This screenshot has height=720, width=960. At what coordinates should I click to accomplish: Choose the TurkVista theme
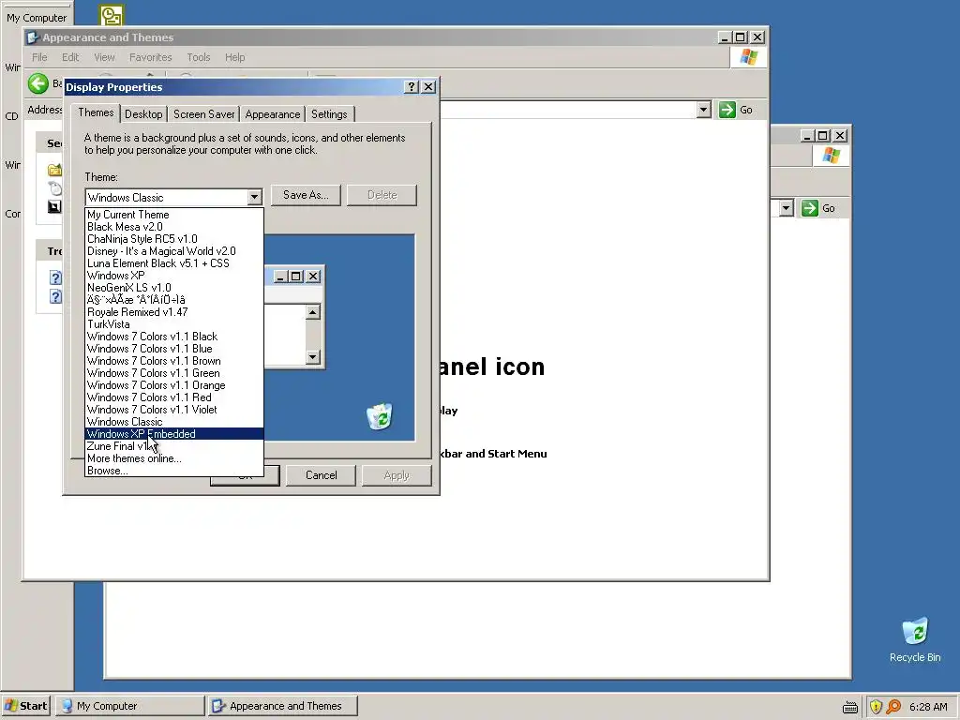click(x=174, y=324)
